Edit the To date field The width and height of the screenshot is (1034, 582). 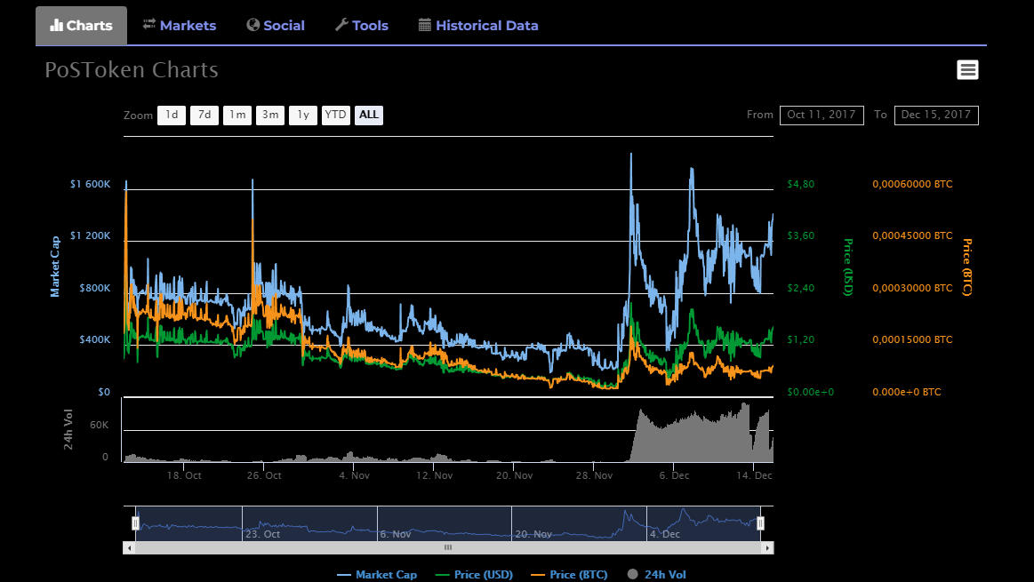click(936, 115)
